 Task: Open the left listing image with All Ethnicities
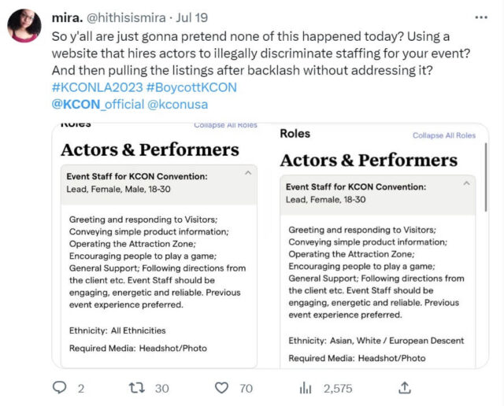tap(158, 260)
